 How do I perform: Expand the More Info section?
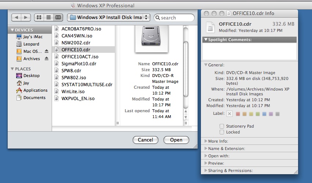pos(206,141)
